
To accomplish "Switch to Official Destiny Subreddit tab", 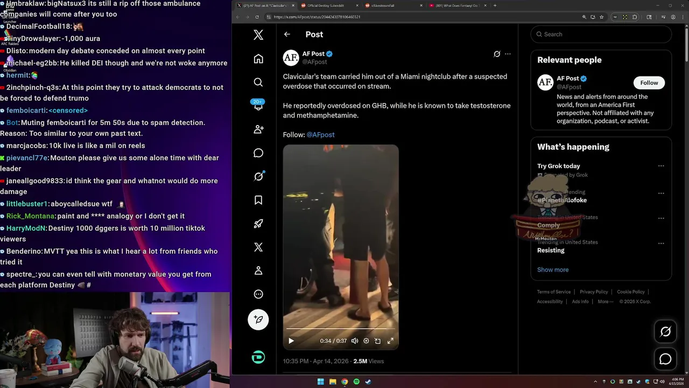I will (x=329, y=5).
